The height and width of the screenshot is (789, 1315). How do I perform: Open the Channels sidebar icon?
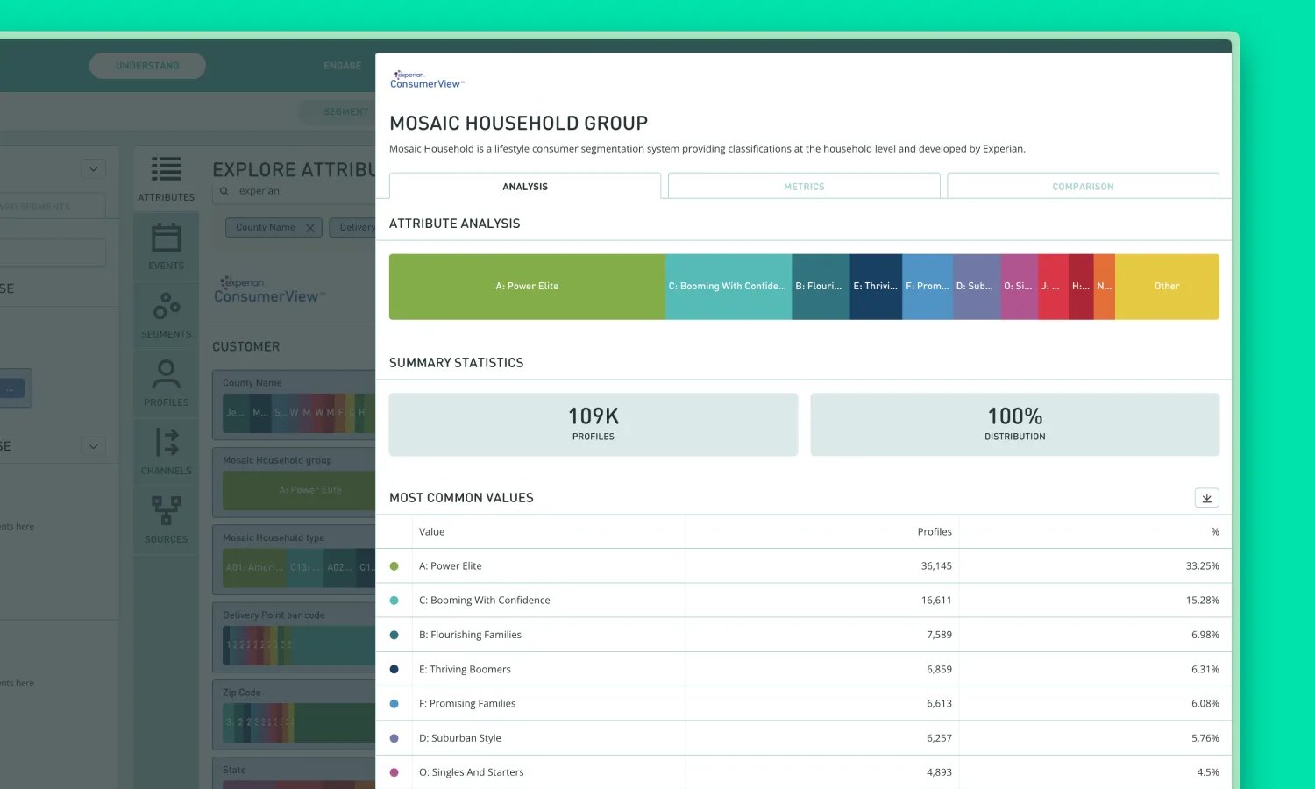(166, 452)
